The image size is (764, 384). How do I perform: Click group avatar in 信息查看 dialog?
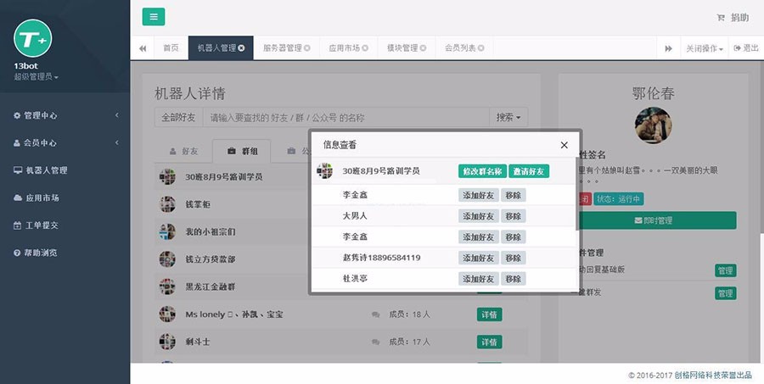pyautogui.click(x=324, y=171)
